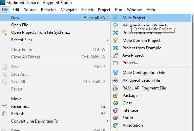Select Enum entry in New submenu
The width and height of the screenshot is (194, 131).
151,118
